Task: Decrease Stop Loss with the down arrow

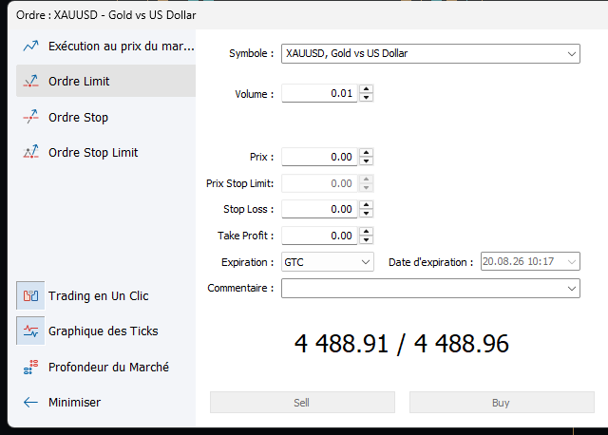Action: pyautogui.click(x=367, y=214)
